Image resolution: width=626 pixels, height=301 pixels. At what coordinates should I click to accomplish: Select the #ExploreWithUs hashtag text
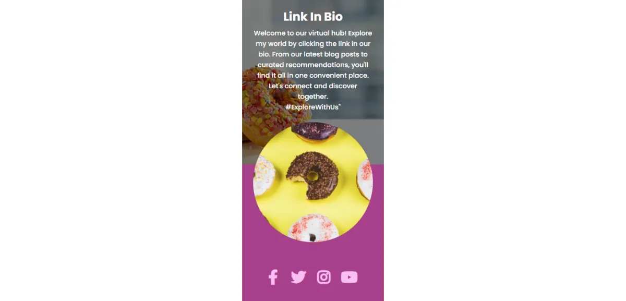pos(313,107)
